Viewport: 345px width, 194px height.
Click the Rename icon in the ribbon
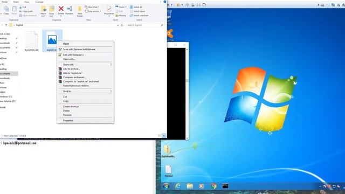pyautogui.click(x=70, y=9)
